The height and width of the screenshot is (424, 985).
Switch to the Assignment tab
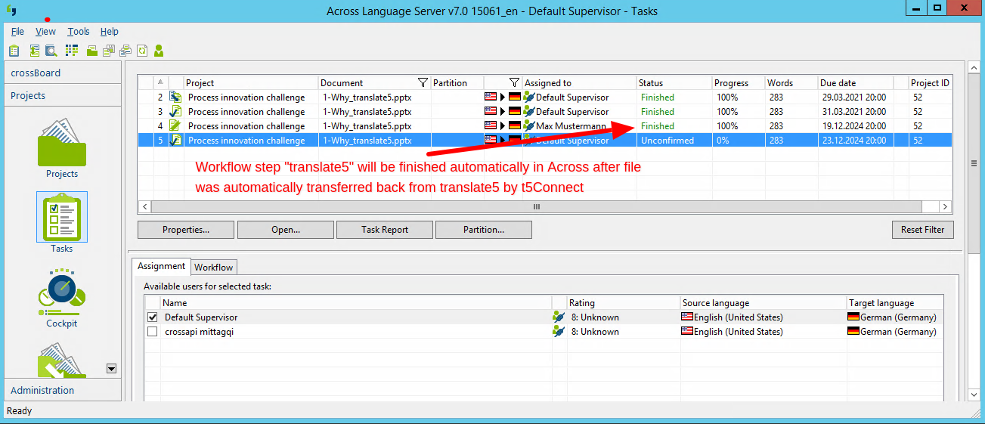pyautogui.click(x=161, y=266)
